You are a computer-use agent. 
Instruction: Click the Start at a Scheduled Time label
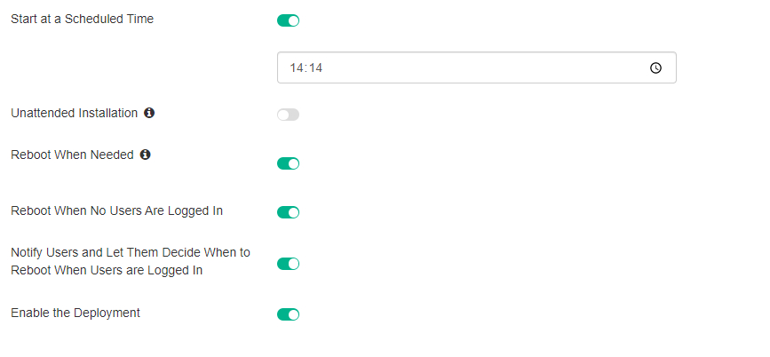pyautogui.click(x=82, y=19)
